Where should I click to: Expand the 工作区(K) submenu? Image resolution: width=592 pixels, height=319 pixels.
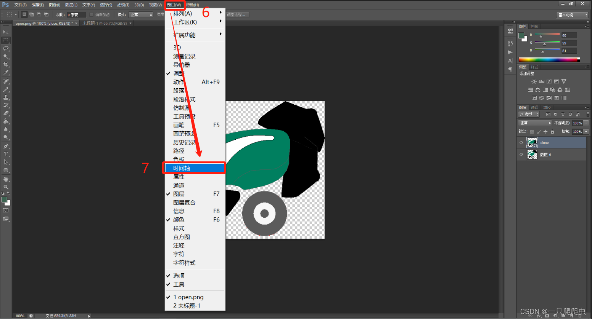(195, 22)
